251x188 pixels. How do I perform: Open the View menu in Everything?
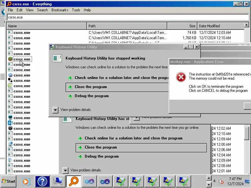click(29, 10)
